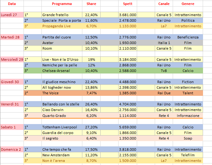This screenshot has width=212, height=165.
Task: Click the 26,40% share cell
Action: 91,104
